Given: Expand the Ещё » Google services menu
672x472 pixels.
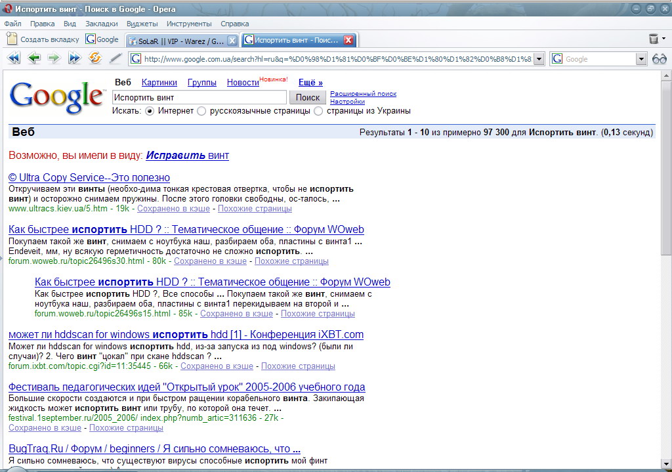Looking at the screenshot, I should click(x=310, y=83).
